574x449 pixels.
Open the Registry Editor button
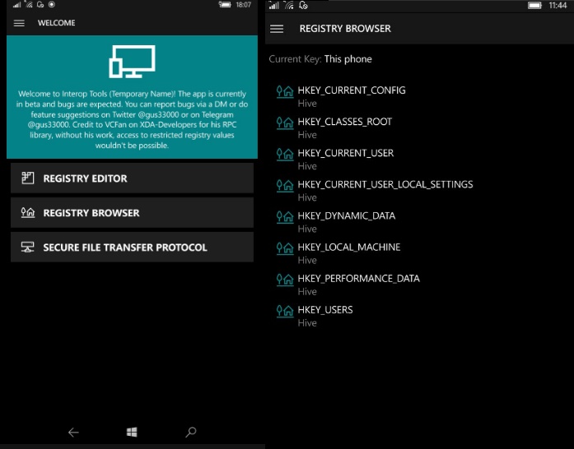point(132,178)
